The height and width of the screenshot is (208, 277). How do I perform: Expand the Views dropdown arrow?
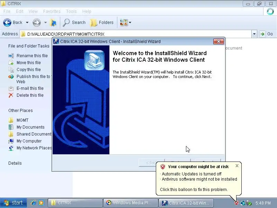pyautogui.click(x=130, y=23)
